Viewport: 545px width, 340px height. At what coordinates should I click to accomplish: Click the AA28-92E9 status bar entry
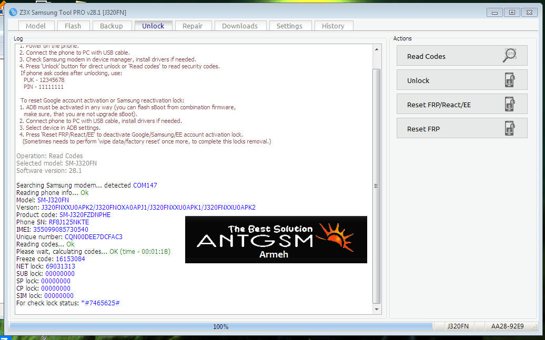coord(507,326)
